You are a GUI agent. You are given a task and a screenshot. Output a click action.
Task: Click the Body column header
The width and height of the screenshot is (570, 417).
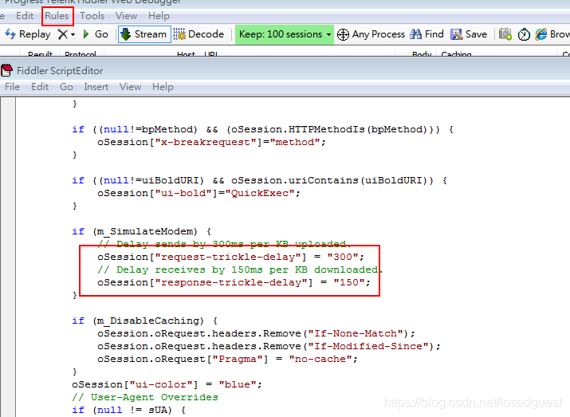click(x=422, y=53)
